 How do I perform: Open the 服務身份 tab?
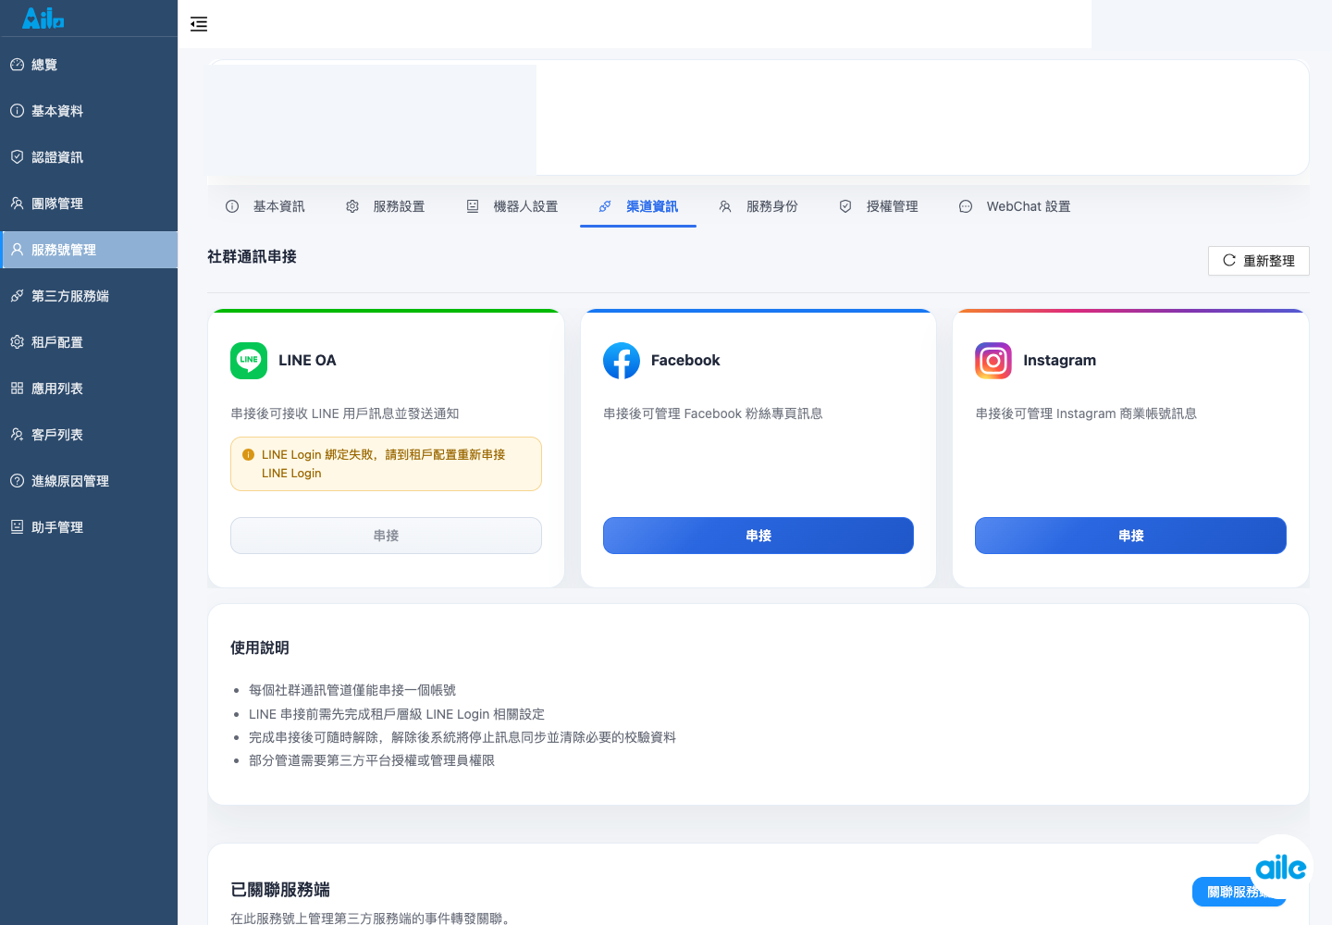(x=758, y=206)
